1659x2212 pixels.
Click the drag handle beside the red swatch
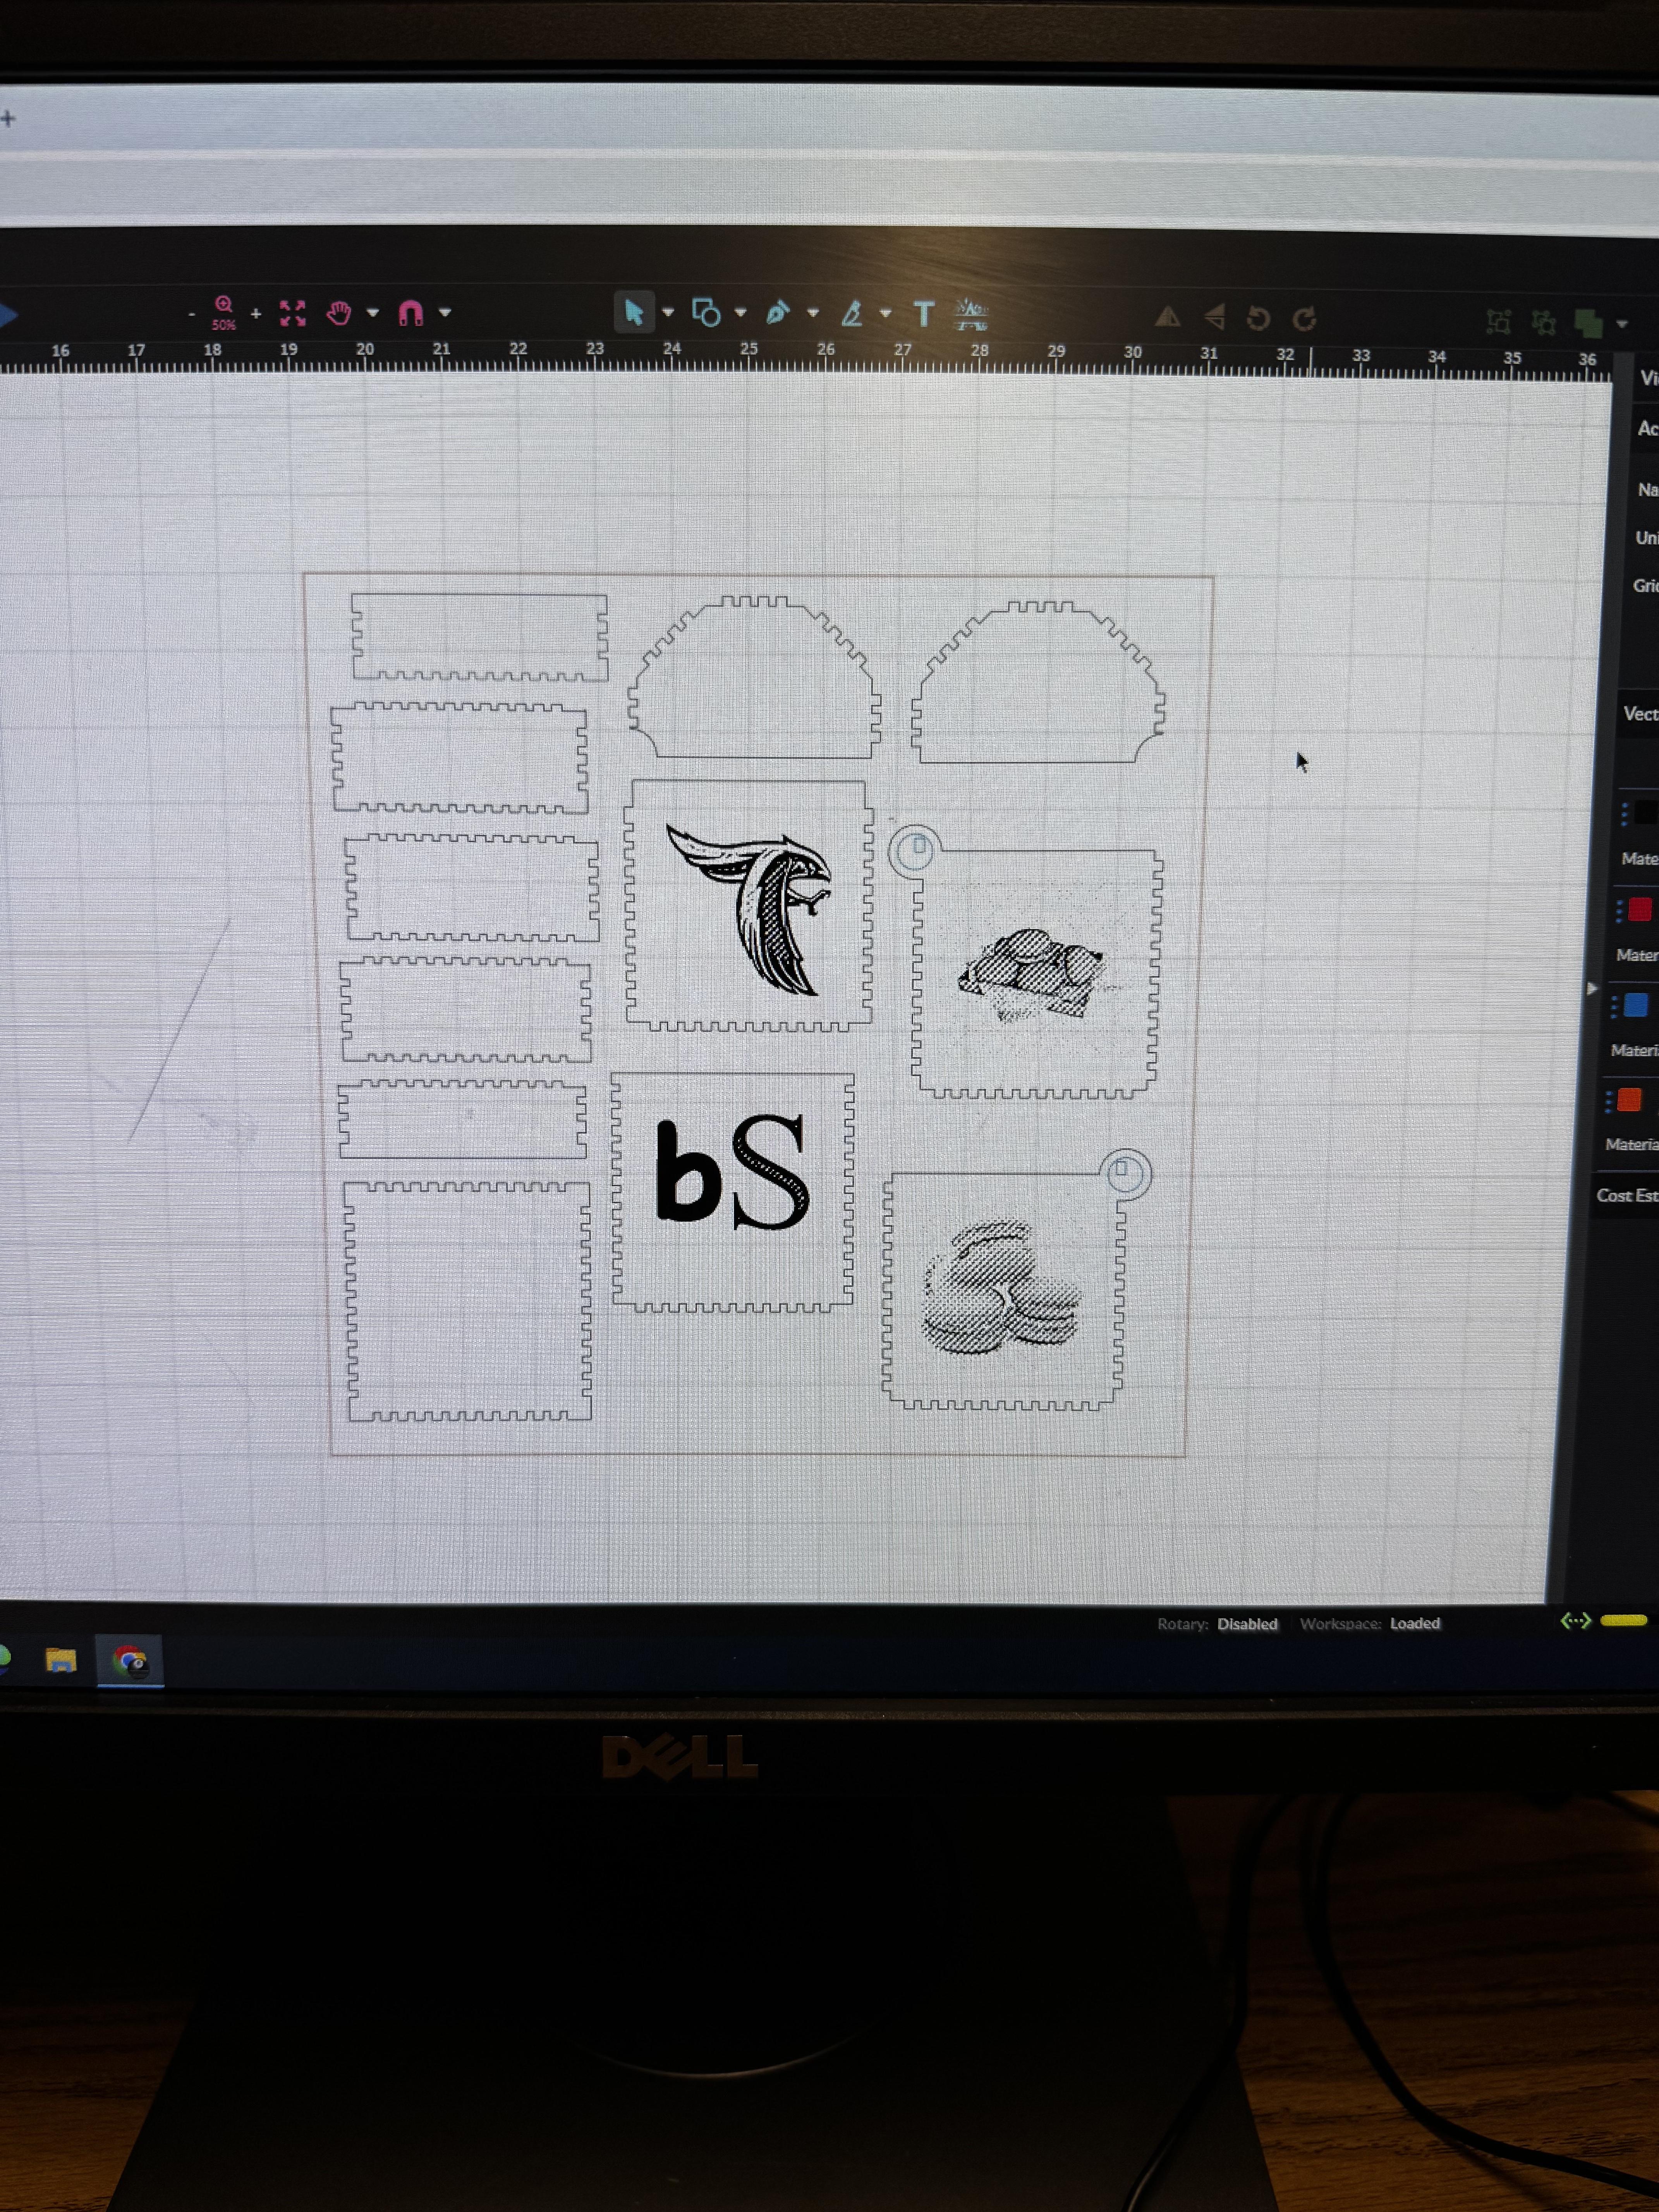click(x=1619, y=910)
